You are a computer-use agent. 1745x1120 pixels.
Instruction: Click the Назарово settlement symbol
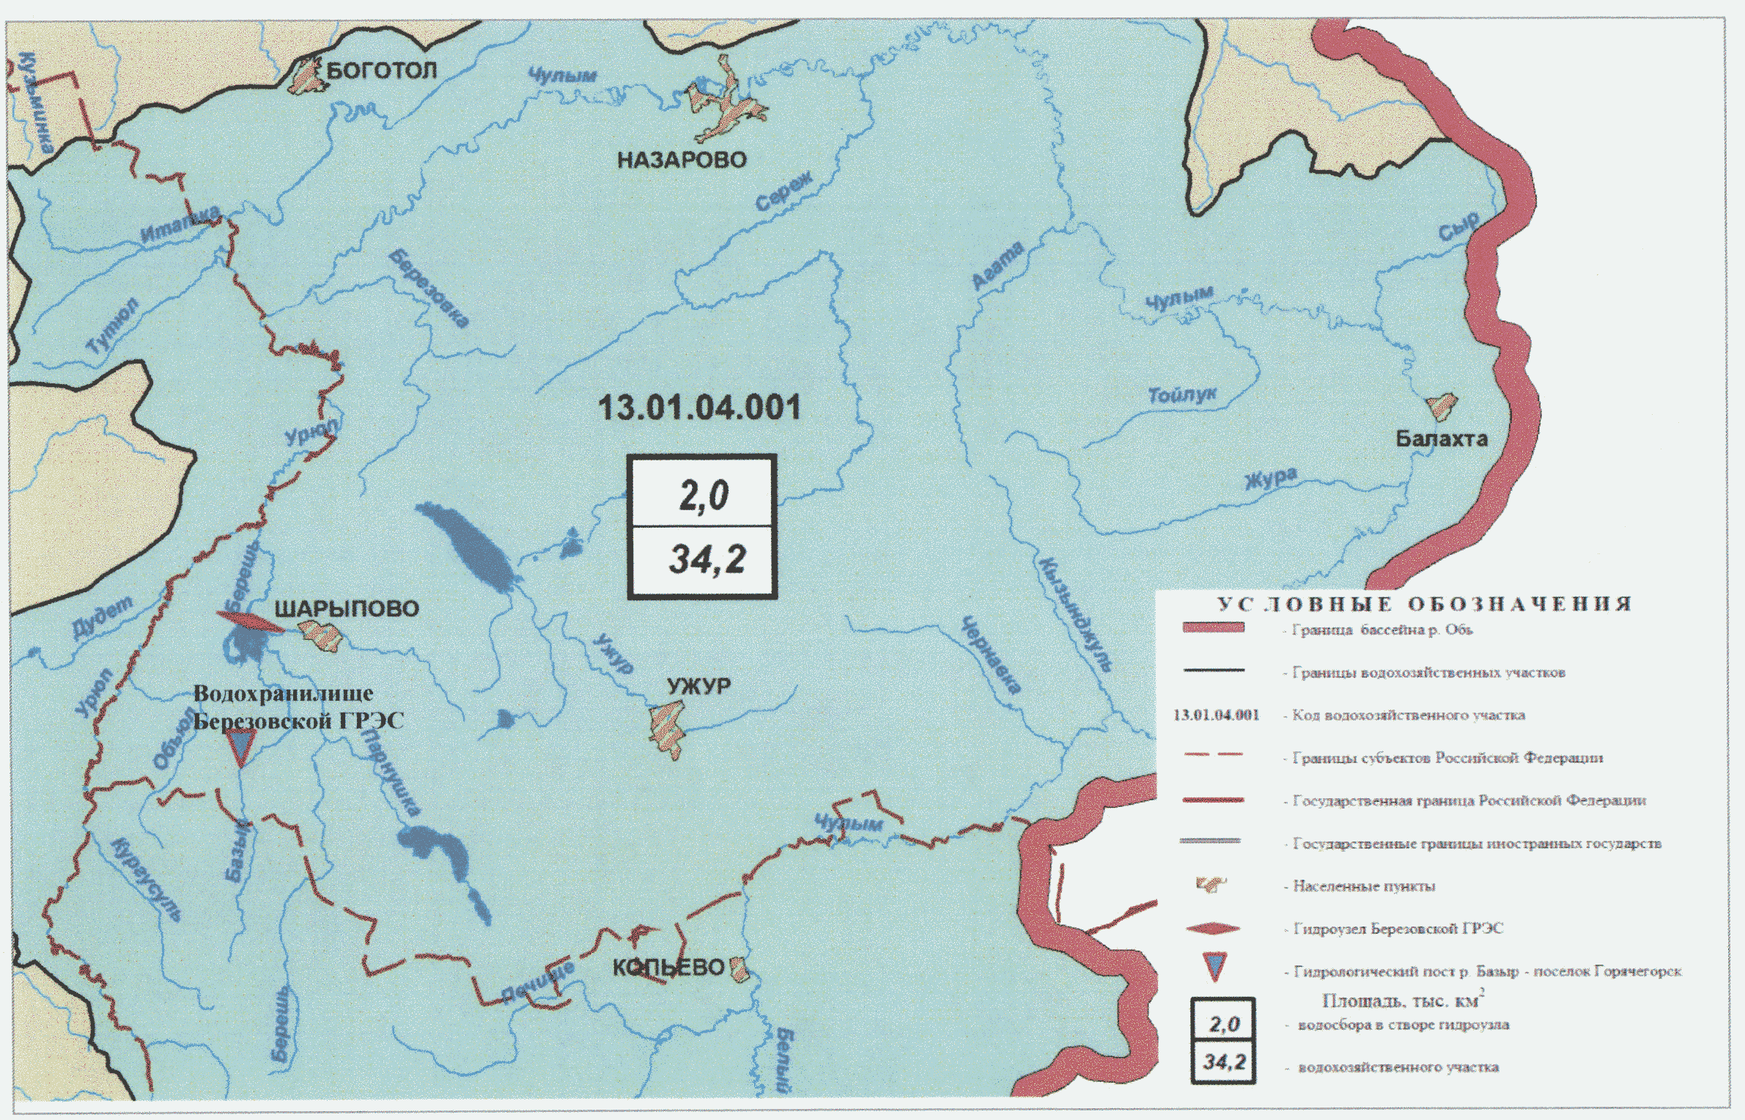(x=726, y=102)
